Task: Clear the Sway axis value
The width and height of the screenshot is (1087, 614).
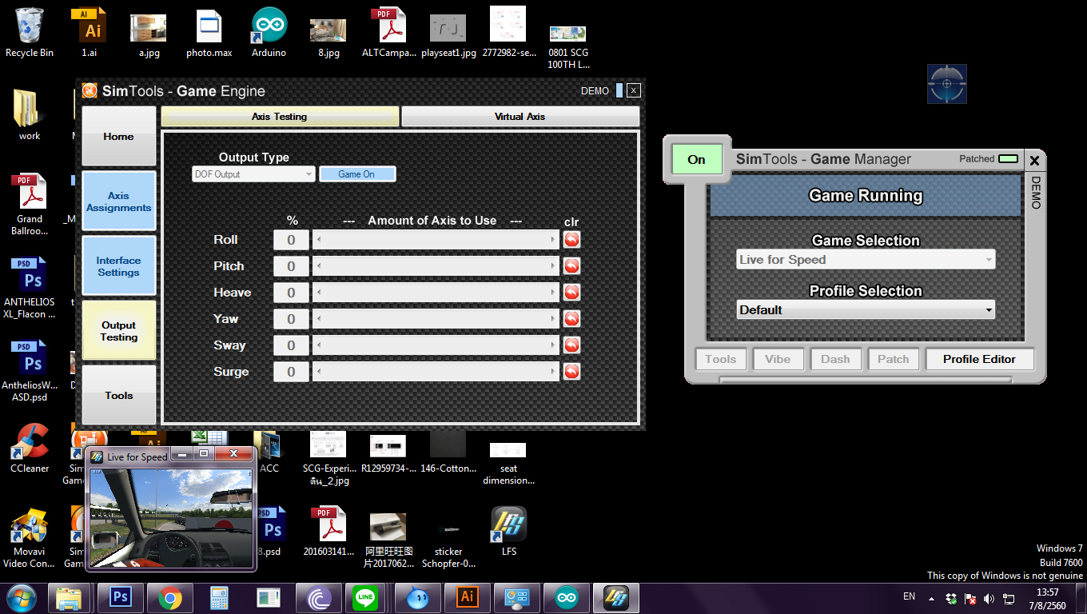Action: [571, 345]
